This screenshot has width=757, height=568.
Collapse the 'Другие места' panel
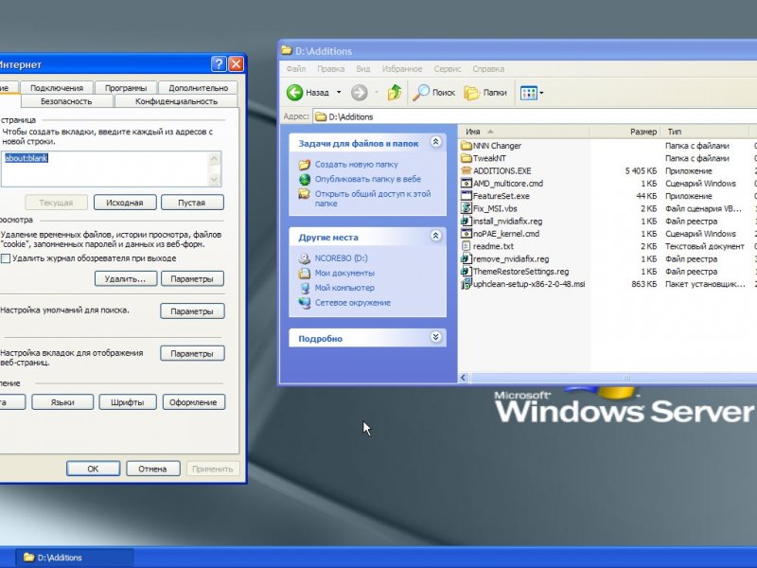pyautogui.click(x=435, y=236)
